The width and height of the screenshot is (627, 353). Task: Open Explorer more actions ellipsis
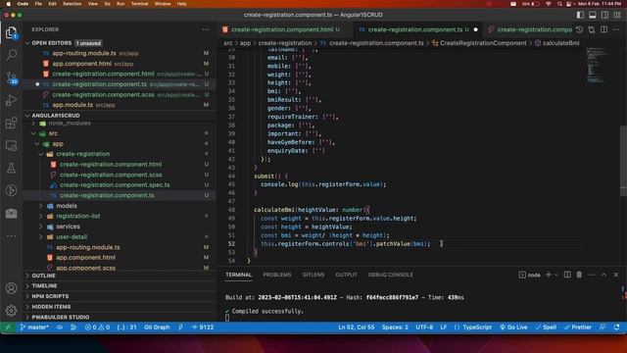pyautogui.click(x=205, y=29)
